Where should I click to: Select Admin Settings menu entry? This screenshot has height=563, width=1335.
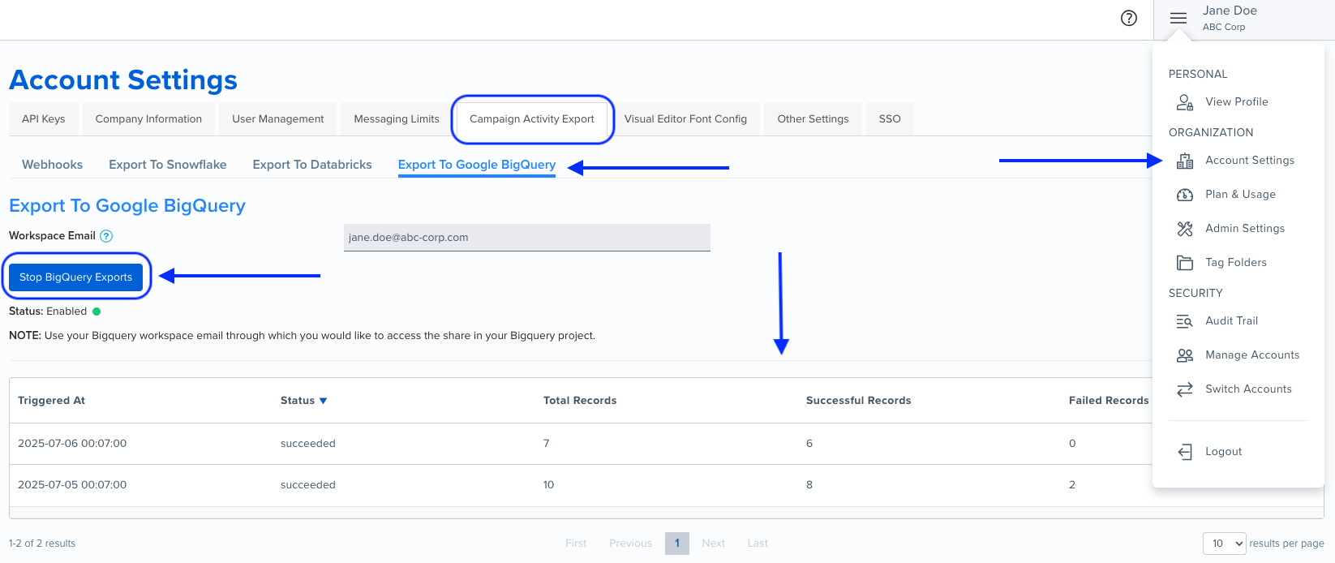tap(1245, 229)
